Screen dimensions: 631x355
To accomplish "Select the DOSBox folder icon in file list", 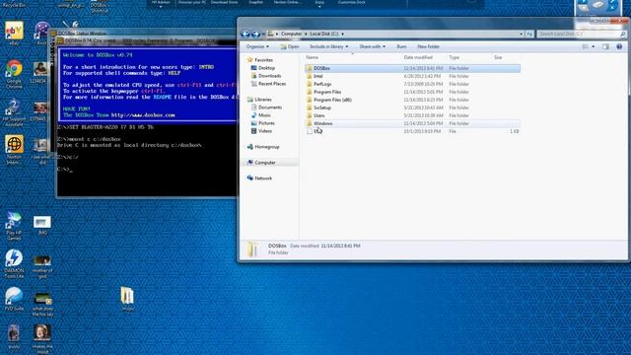I will coord(309,68).
